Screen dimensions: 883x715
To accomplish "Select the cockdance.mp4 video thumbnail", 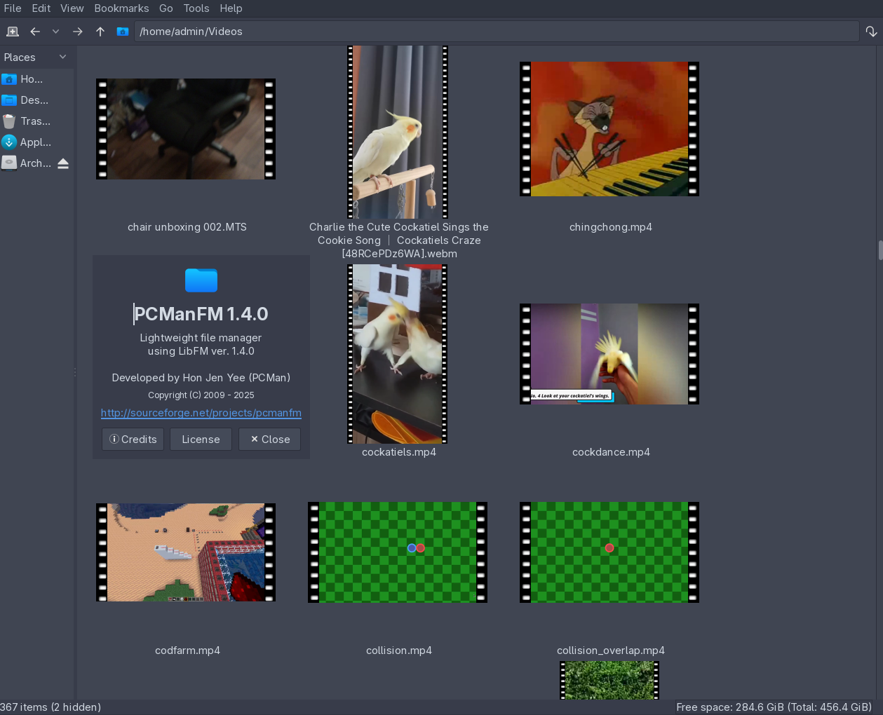I will [609, 354].
